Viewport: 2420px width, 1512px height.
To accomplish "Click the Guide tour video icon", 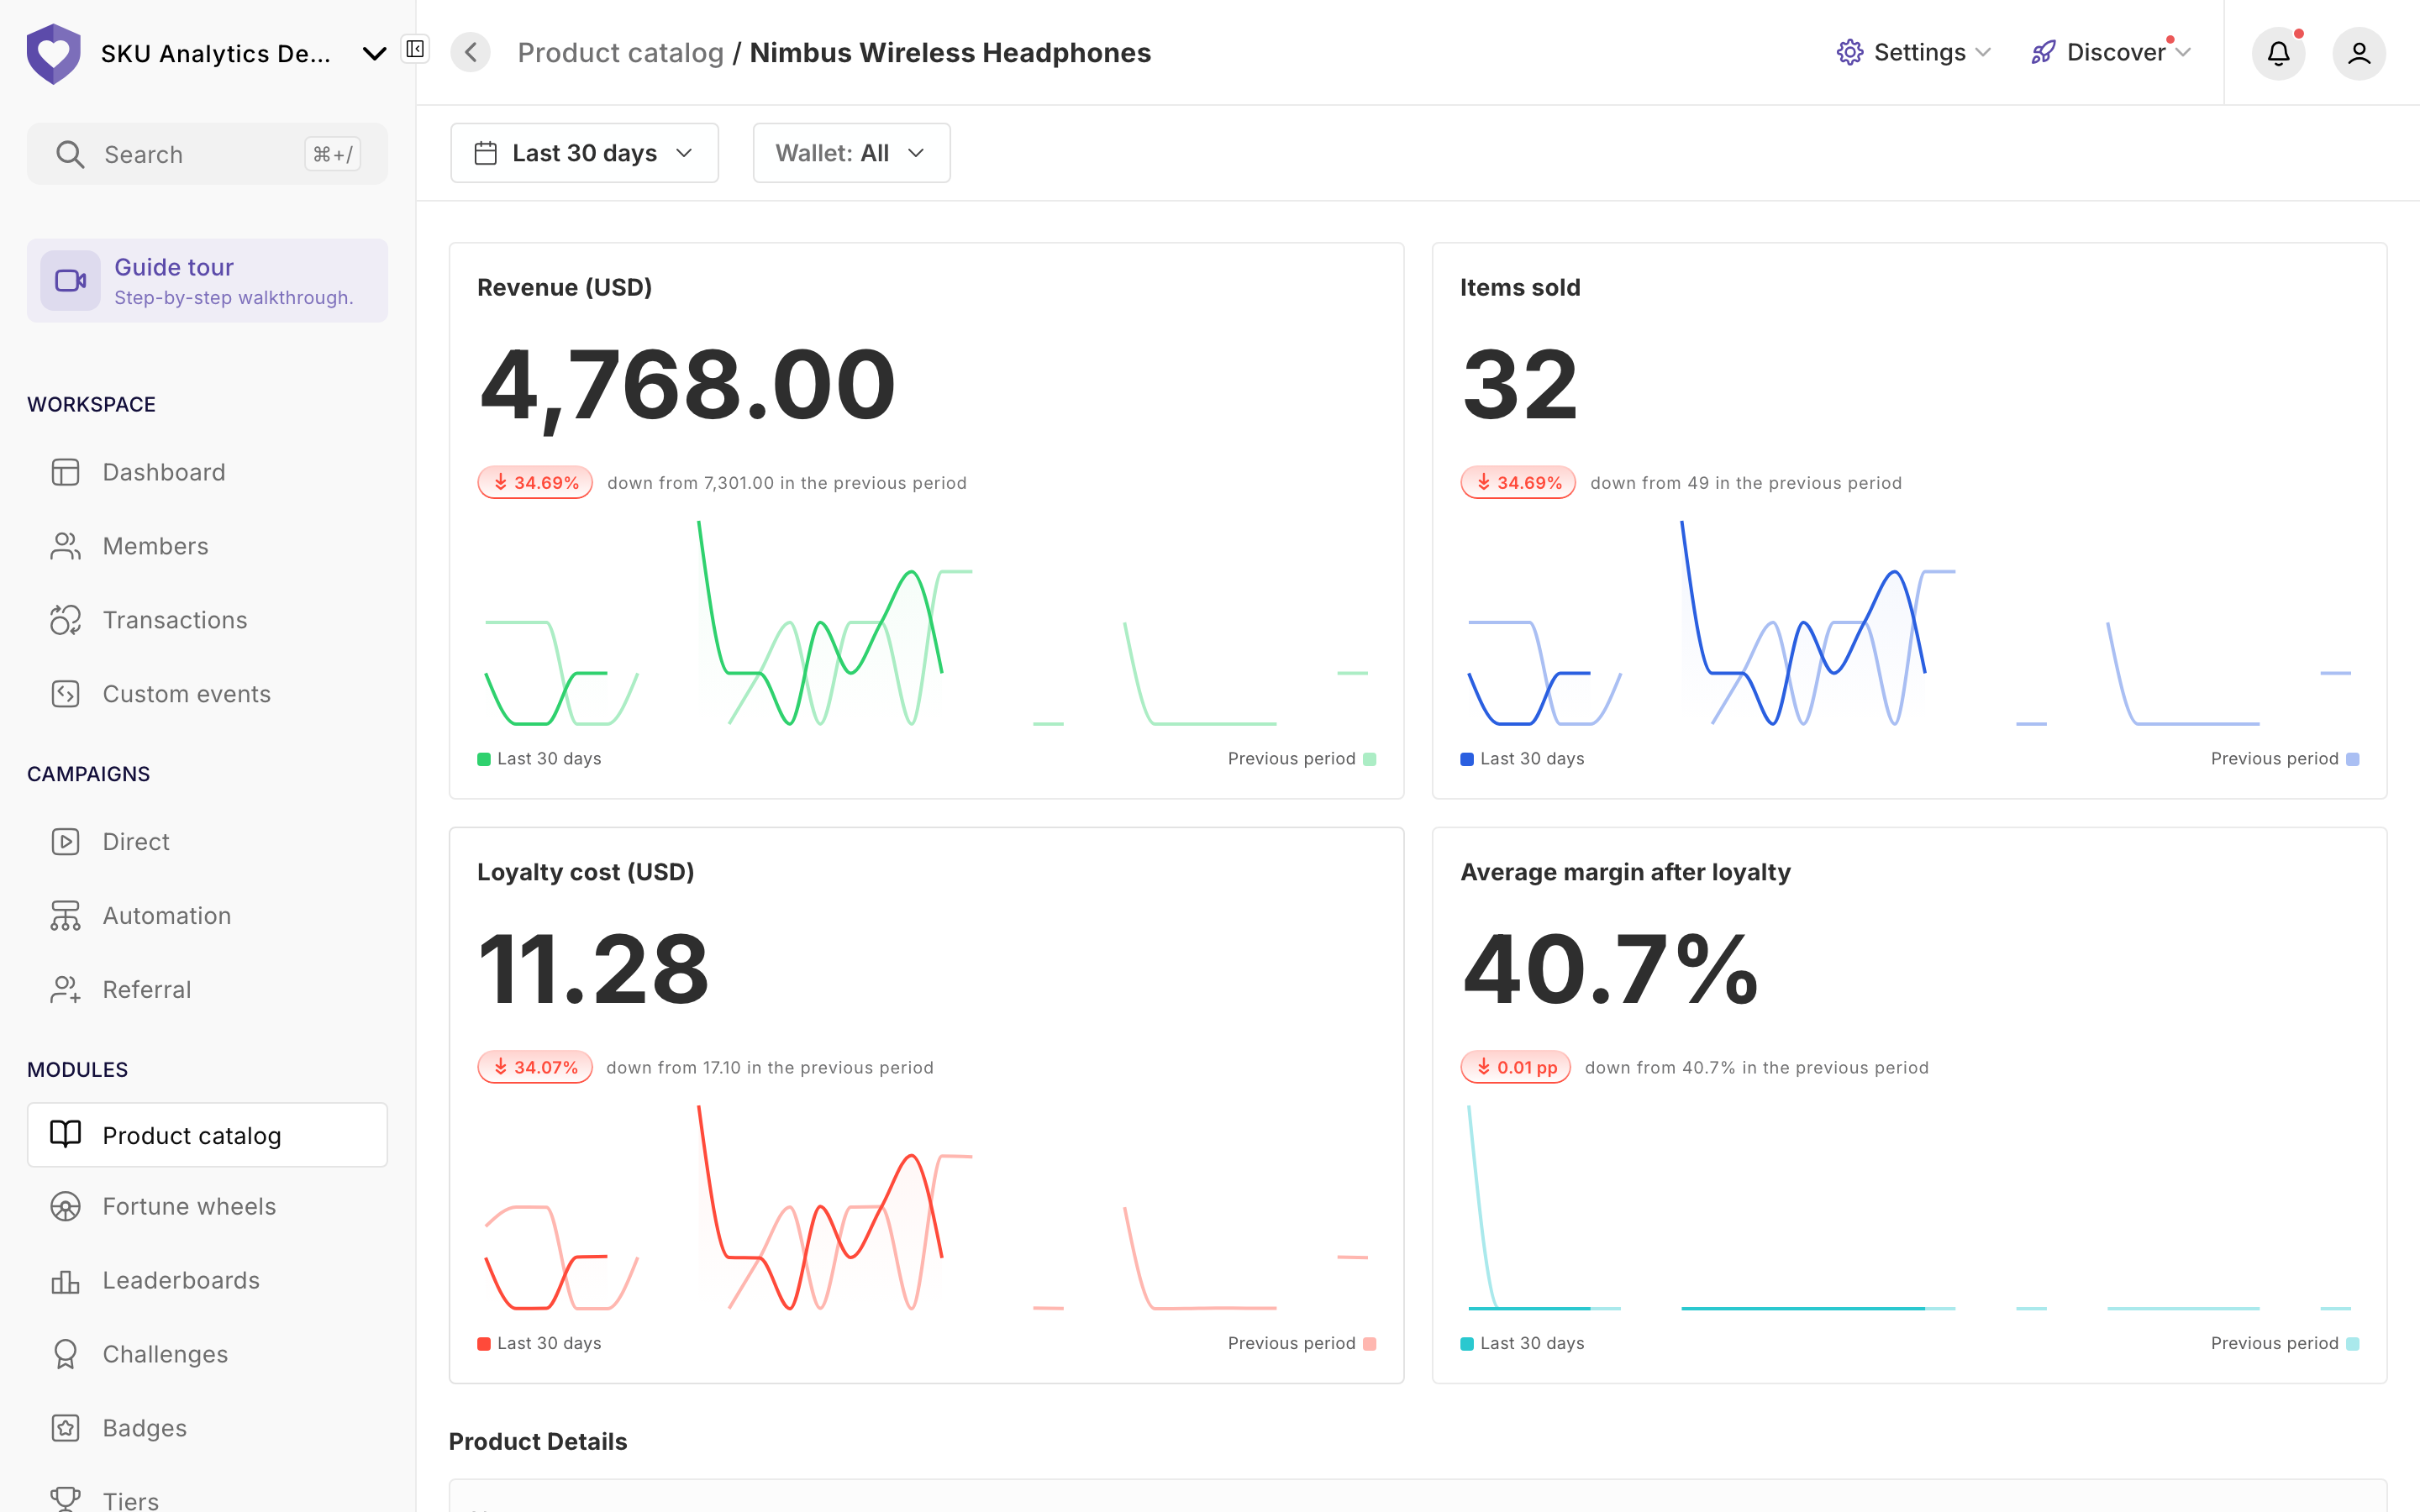I will tap(70, 281).
